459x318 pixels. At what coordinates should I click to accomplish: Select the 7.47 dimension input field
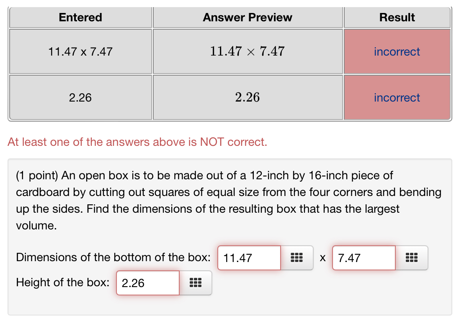tap(364, 258)
